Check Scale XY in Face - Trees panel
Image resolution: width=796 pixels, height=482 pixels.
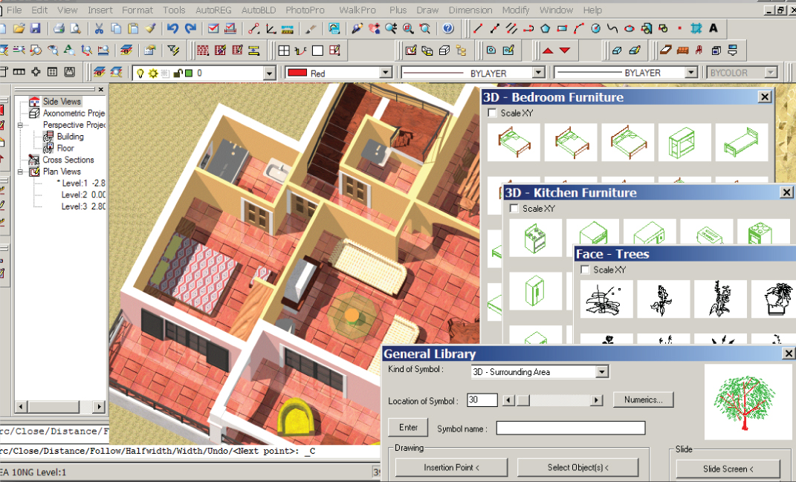point(585,270)
